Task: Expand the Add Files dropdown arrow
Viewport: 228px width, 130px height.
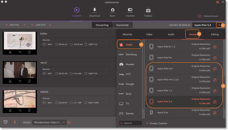Action: click(x=24, y=25)
